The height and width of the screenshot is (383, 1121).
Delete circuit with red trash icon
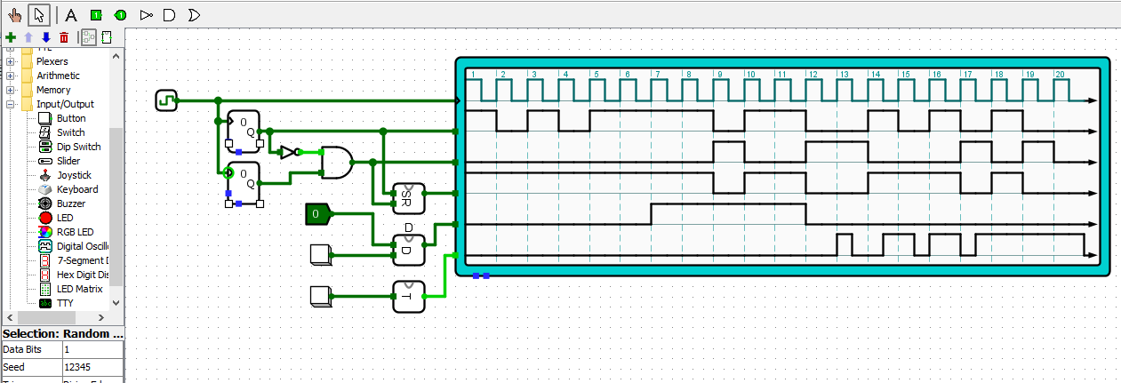point(63,37)
